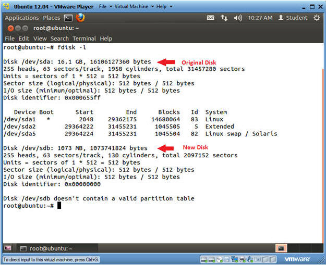The height and width of the screenshot is (265, 326).
Task: Open the terminal View menu
Action: pos(40,39)
